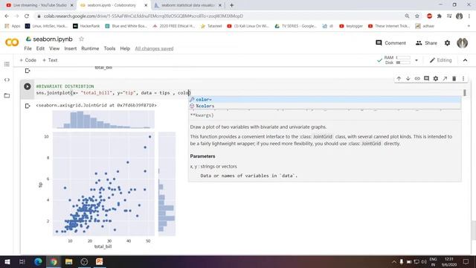Open the Runtime menu
This screenshot has width=476, height=268.
(x=90, y=48)
